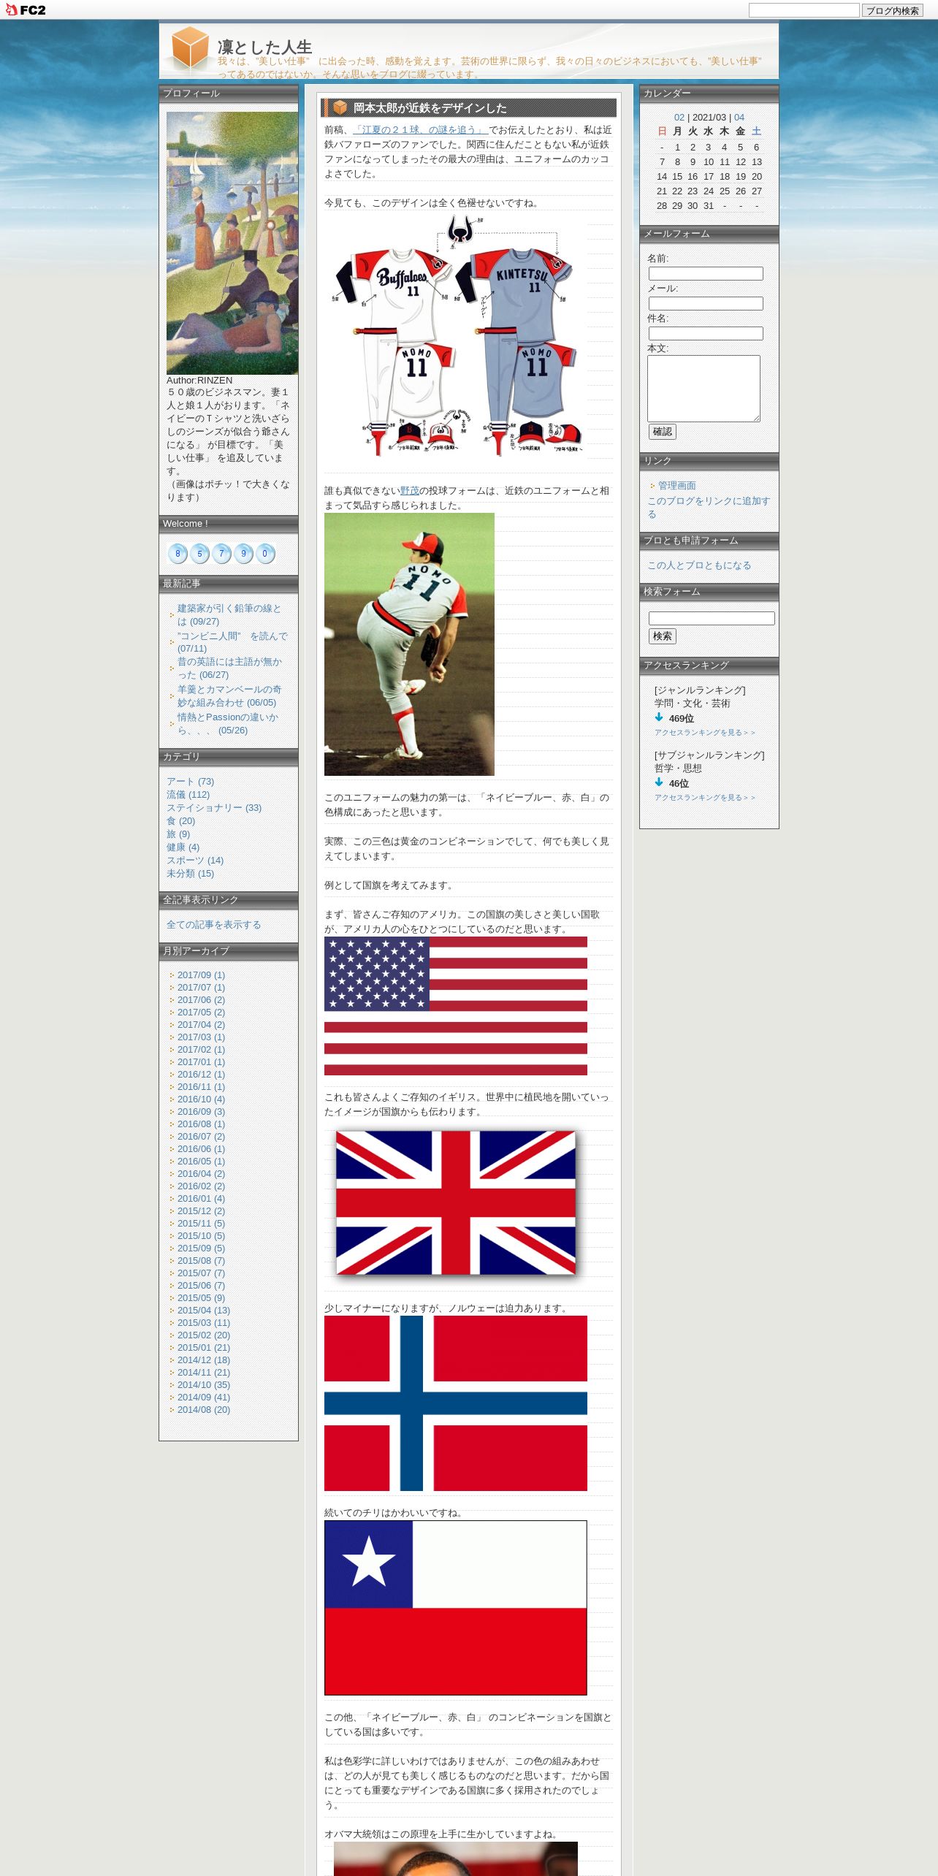
Task: Open the 2014/09 (41) archive
Action: 204,1398
